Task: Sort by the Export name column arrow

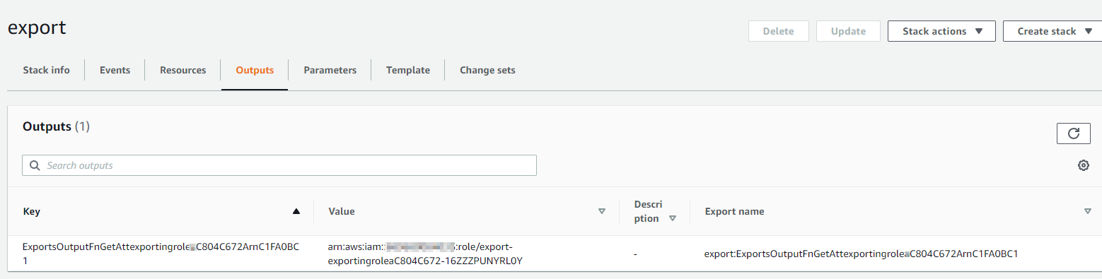Action: pyautogui.click(x=1087, y=211)
